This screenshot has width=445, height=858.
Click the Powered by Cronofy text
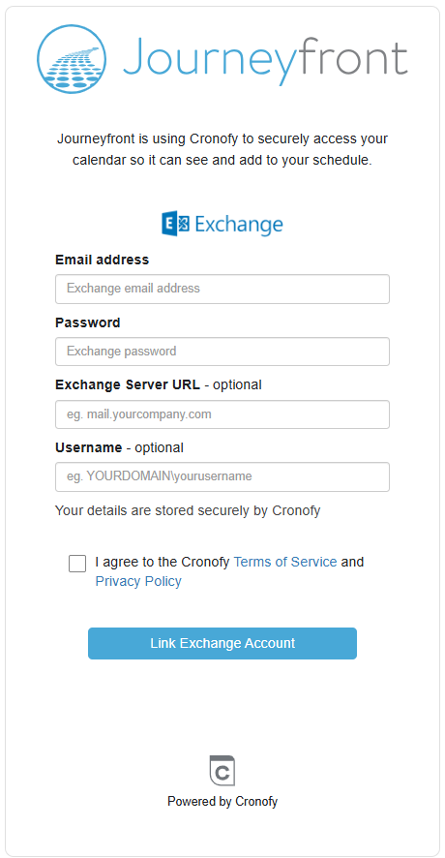click(x=222, y=802)
